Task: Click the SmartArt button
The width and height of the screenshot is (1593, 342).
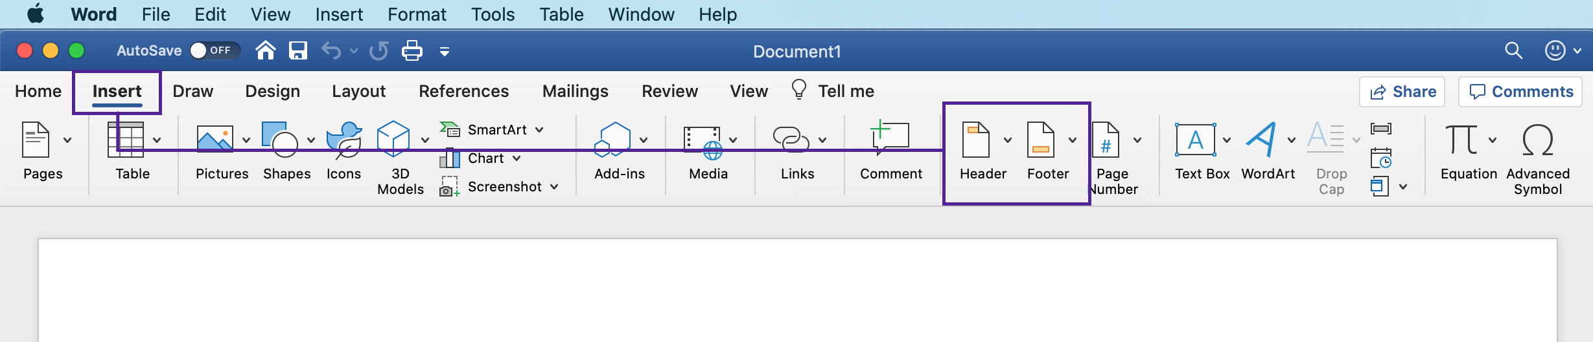Action: point(491,130)
